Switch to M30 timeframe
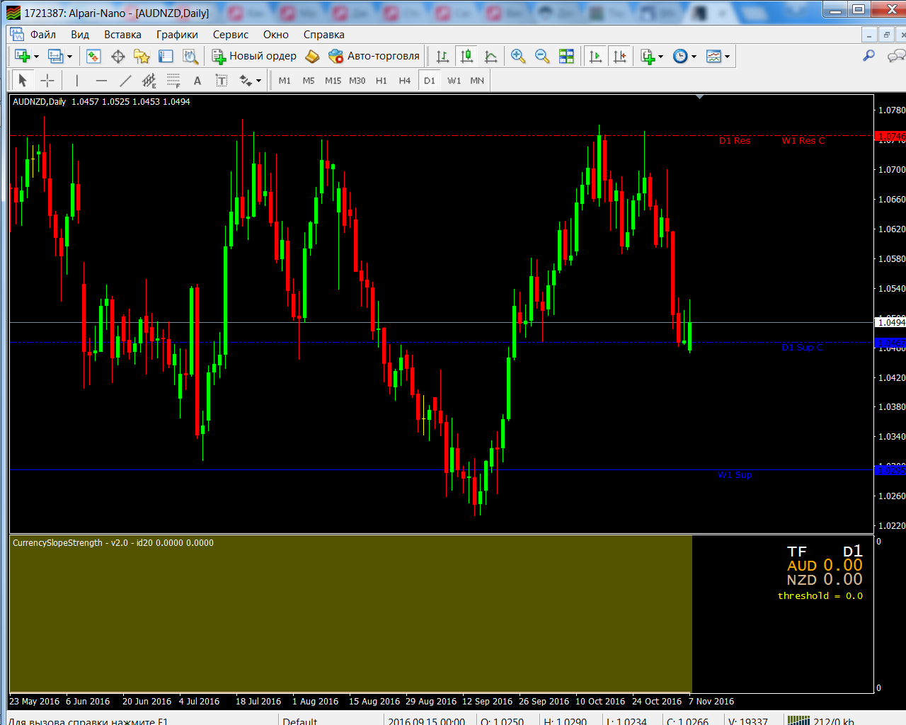Screen dimensions: 906x725 pos(357,81)
